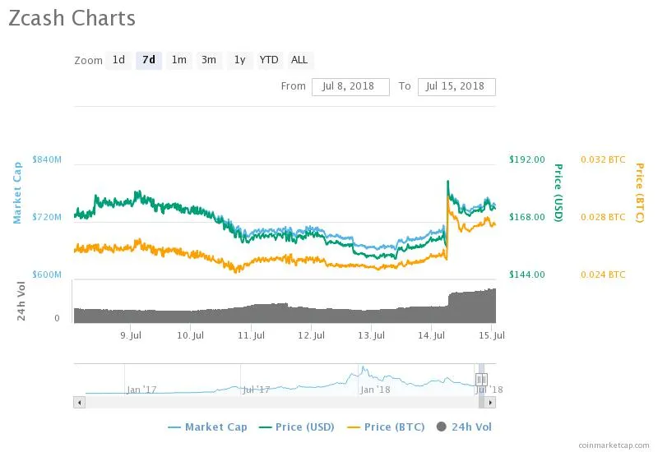This screenshot has width=658, height=452.
Task: Toggle Price (USD) series in legend
Action: [297, 427]
